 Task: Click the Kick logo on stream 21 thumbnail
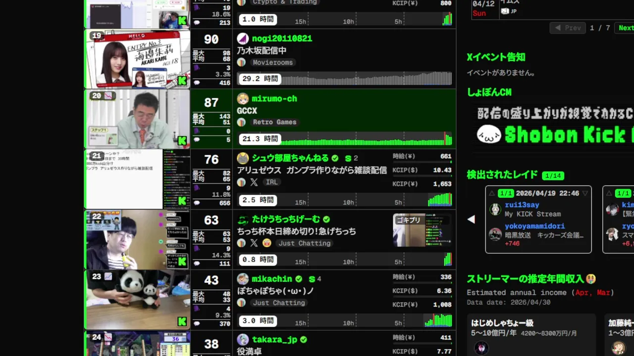point(182,201)
